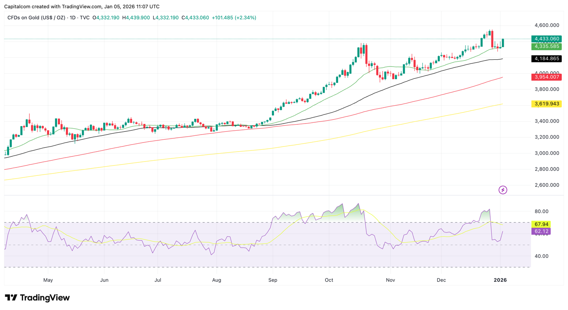Click the TradingView logo icon
Screen dimensions: 568x310
tap(11, 298)
